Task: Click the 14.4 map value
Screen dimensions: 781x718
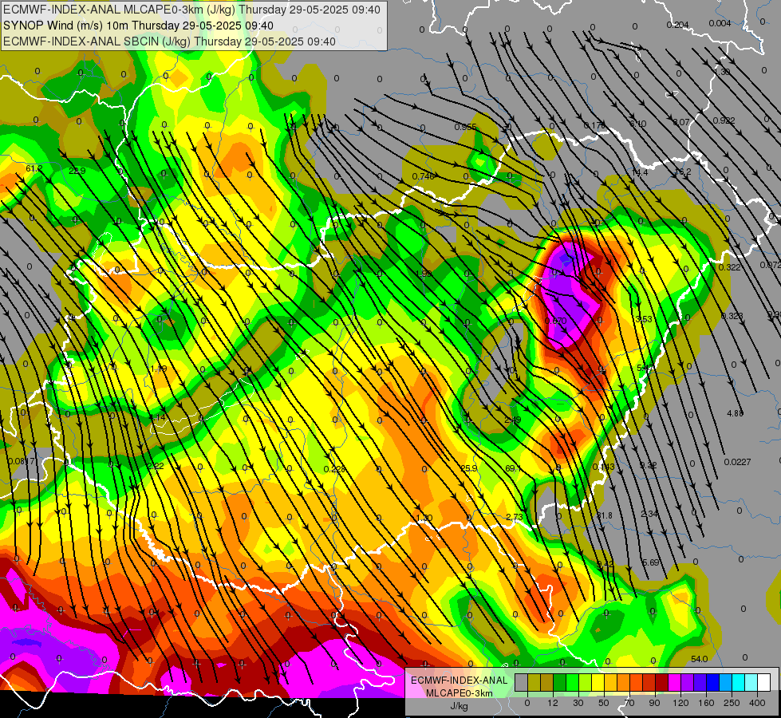Action: [x=640, y=172]
